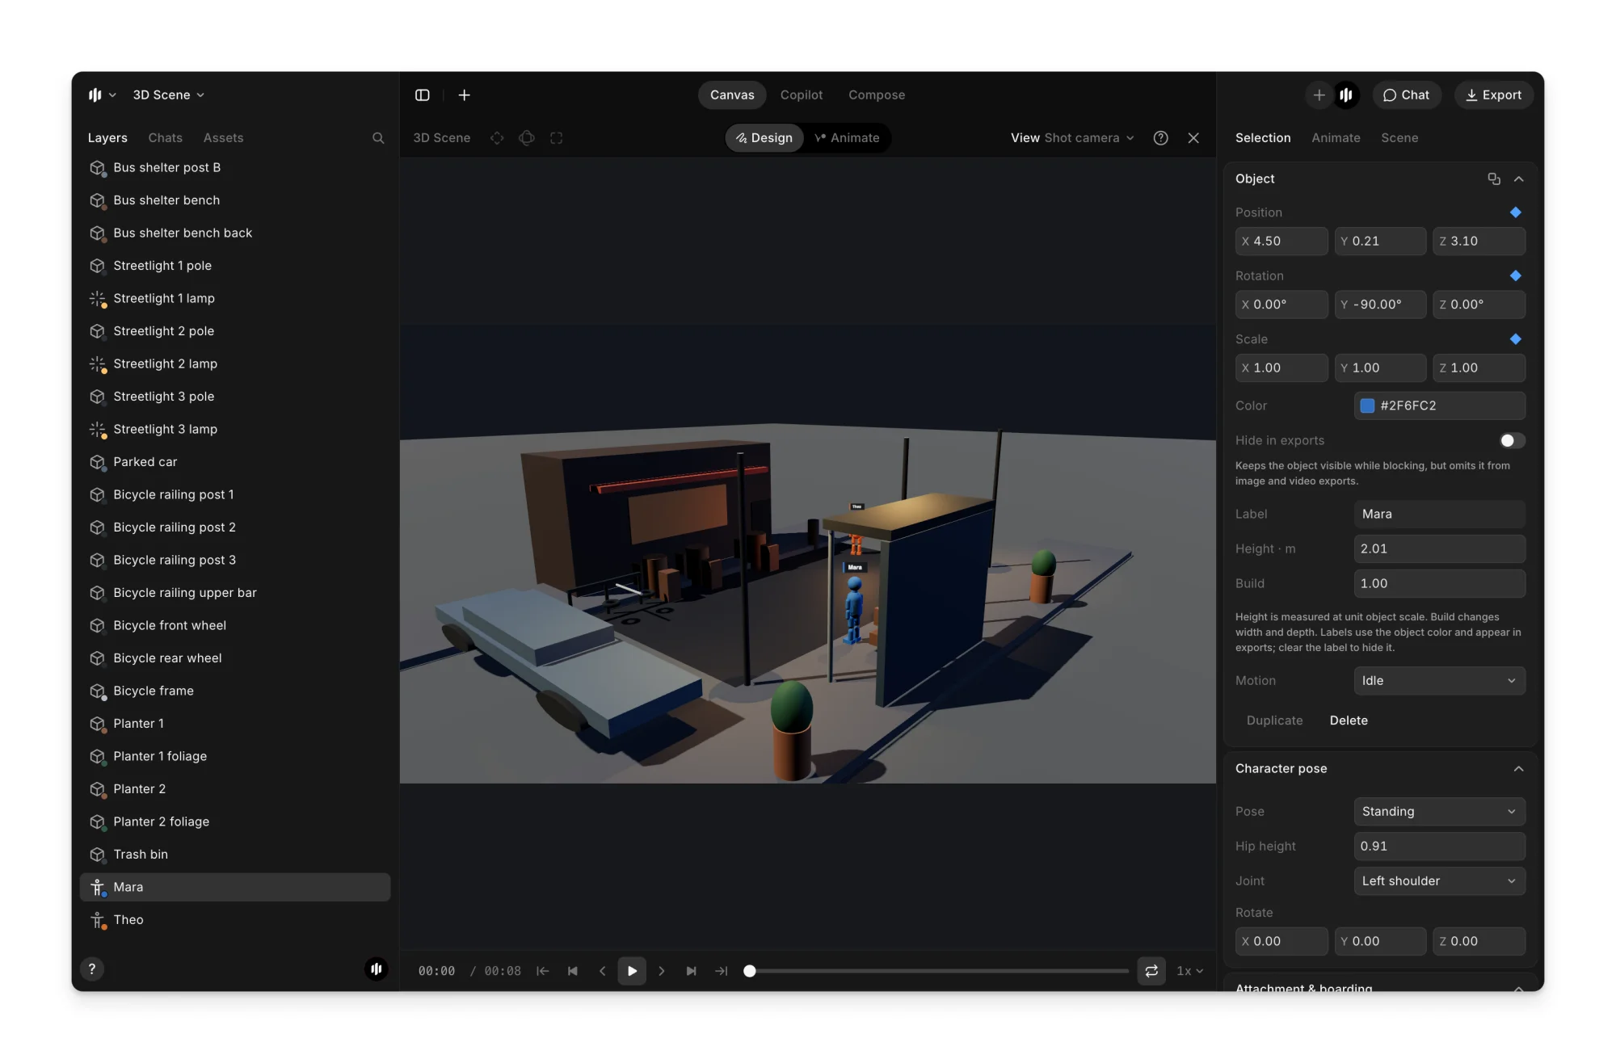The image size is (1616, 1063).
Task: Go to next keyframe
Action: tap(692, 971)
